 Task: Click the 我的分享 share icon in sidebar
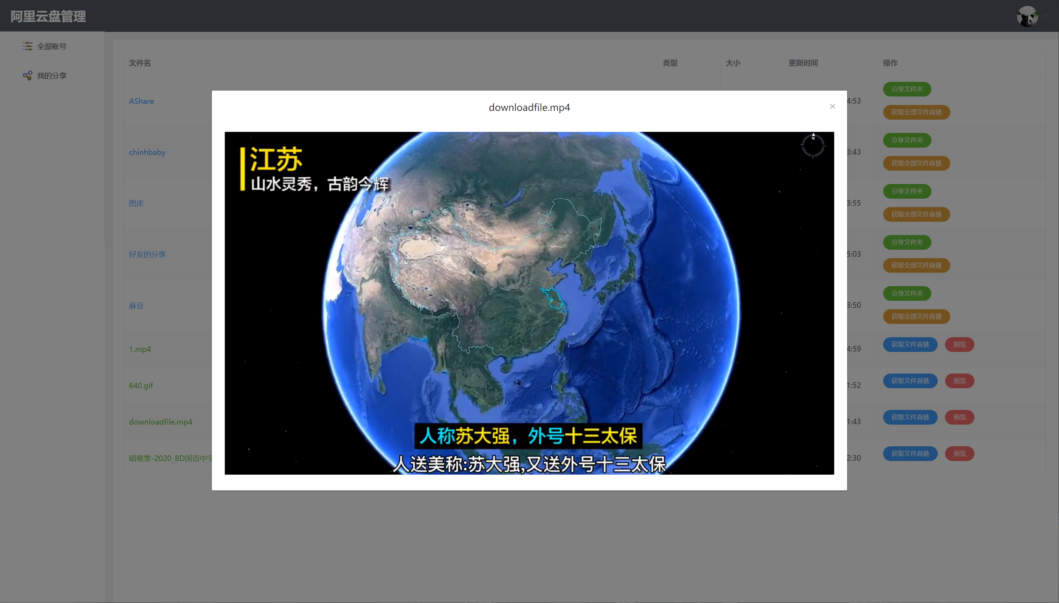(x=27, y=76)
